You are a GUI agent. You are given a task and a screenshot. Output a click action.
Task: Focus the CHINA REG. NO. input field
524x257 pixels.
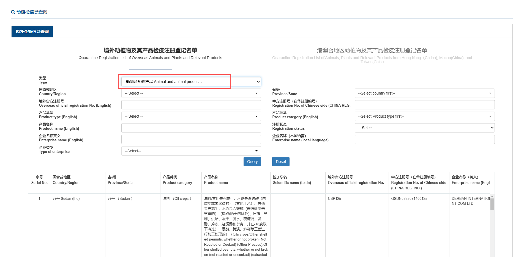[x=424, y=105]
